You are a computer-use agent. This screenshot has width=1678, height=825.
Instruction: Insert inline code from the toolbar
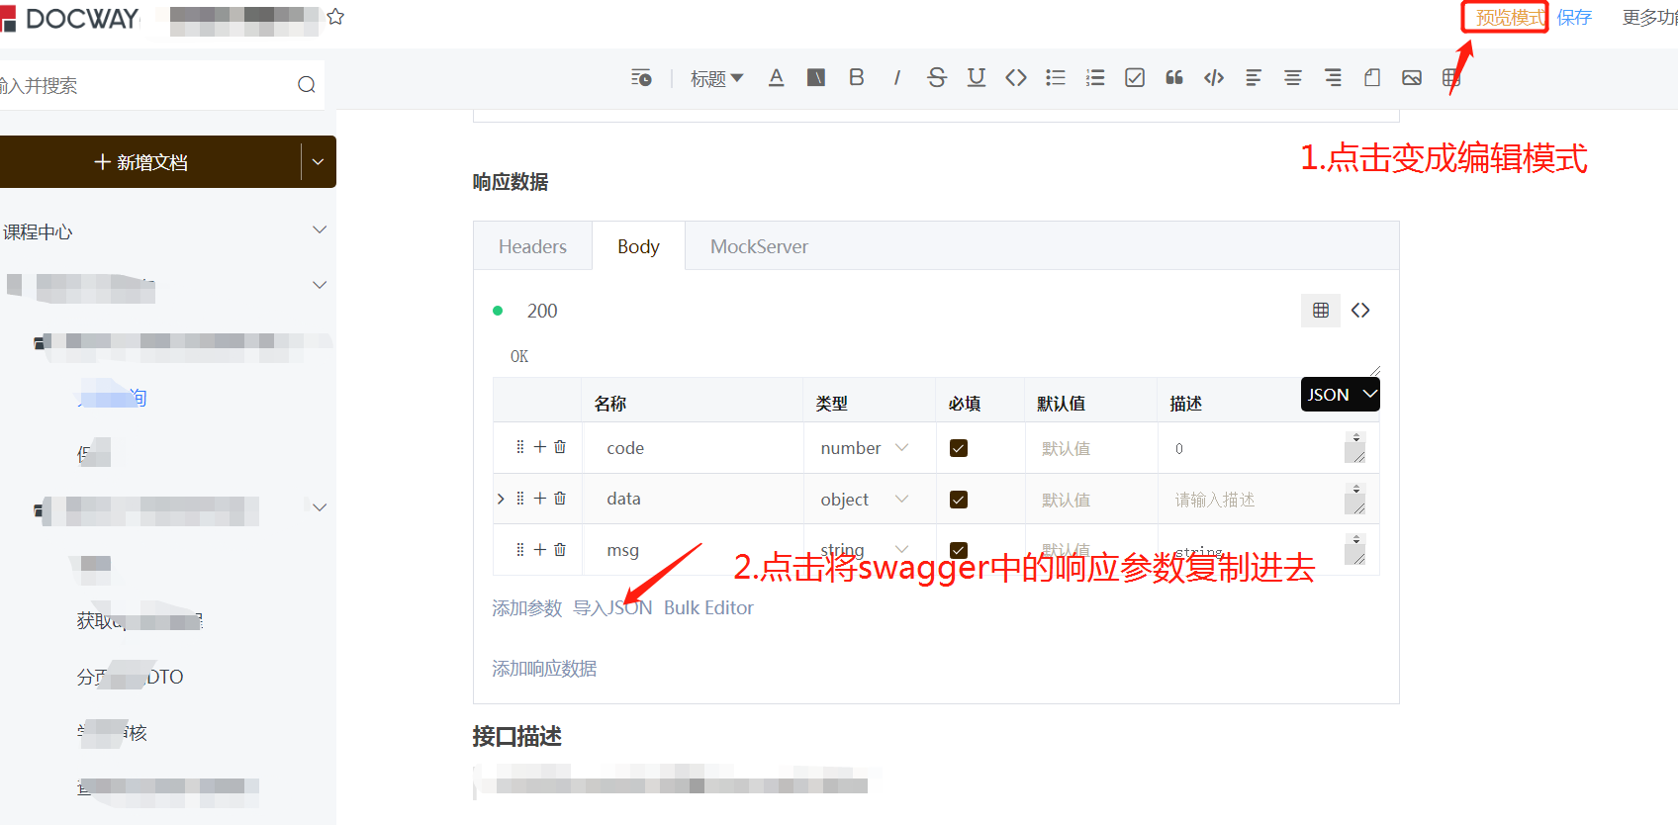click(1016, 77)
